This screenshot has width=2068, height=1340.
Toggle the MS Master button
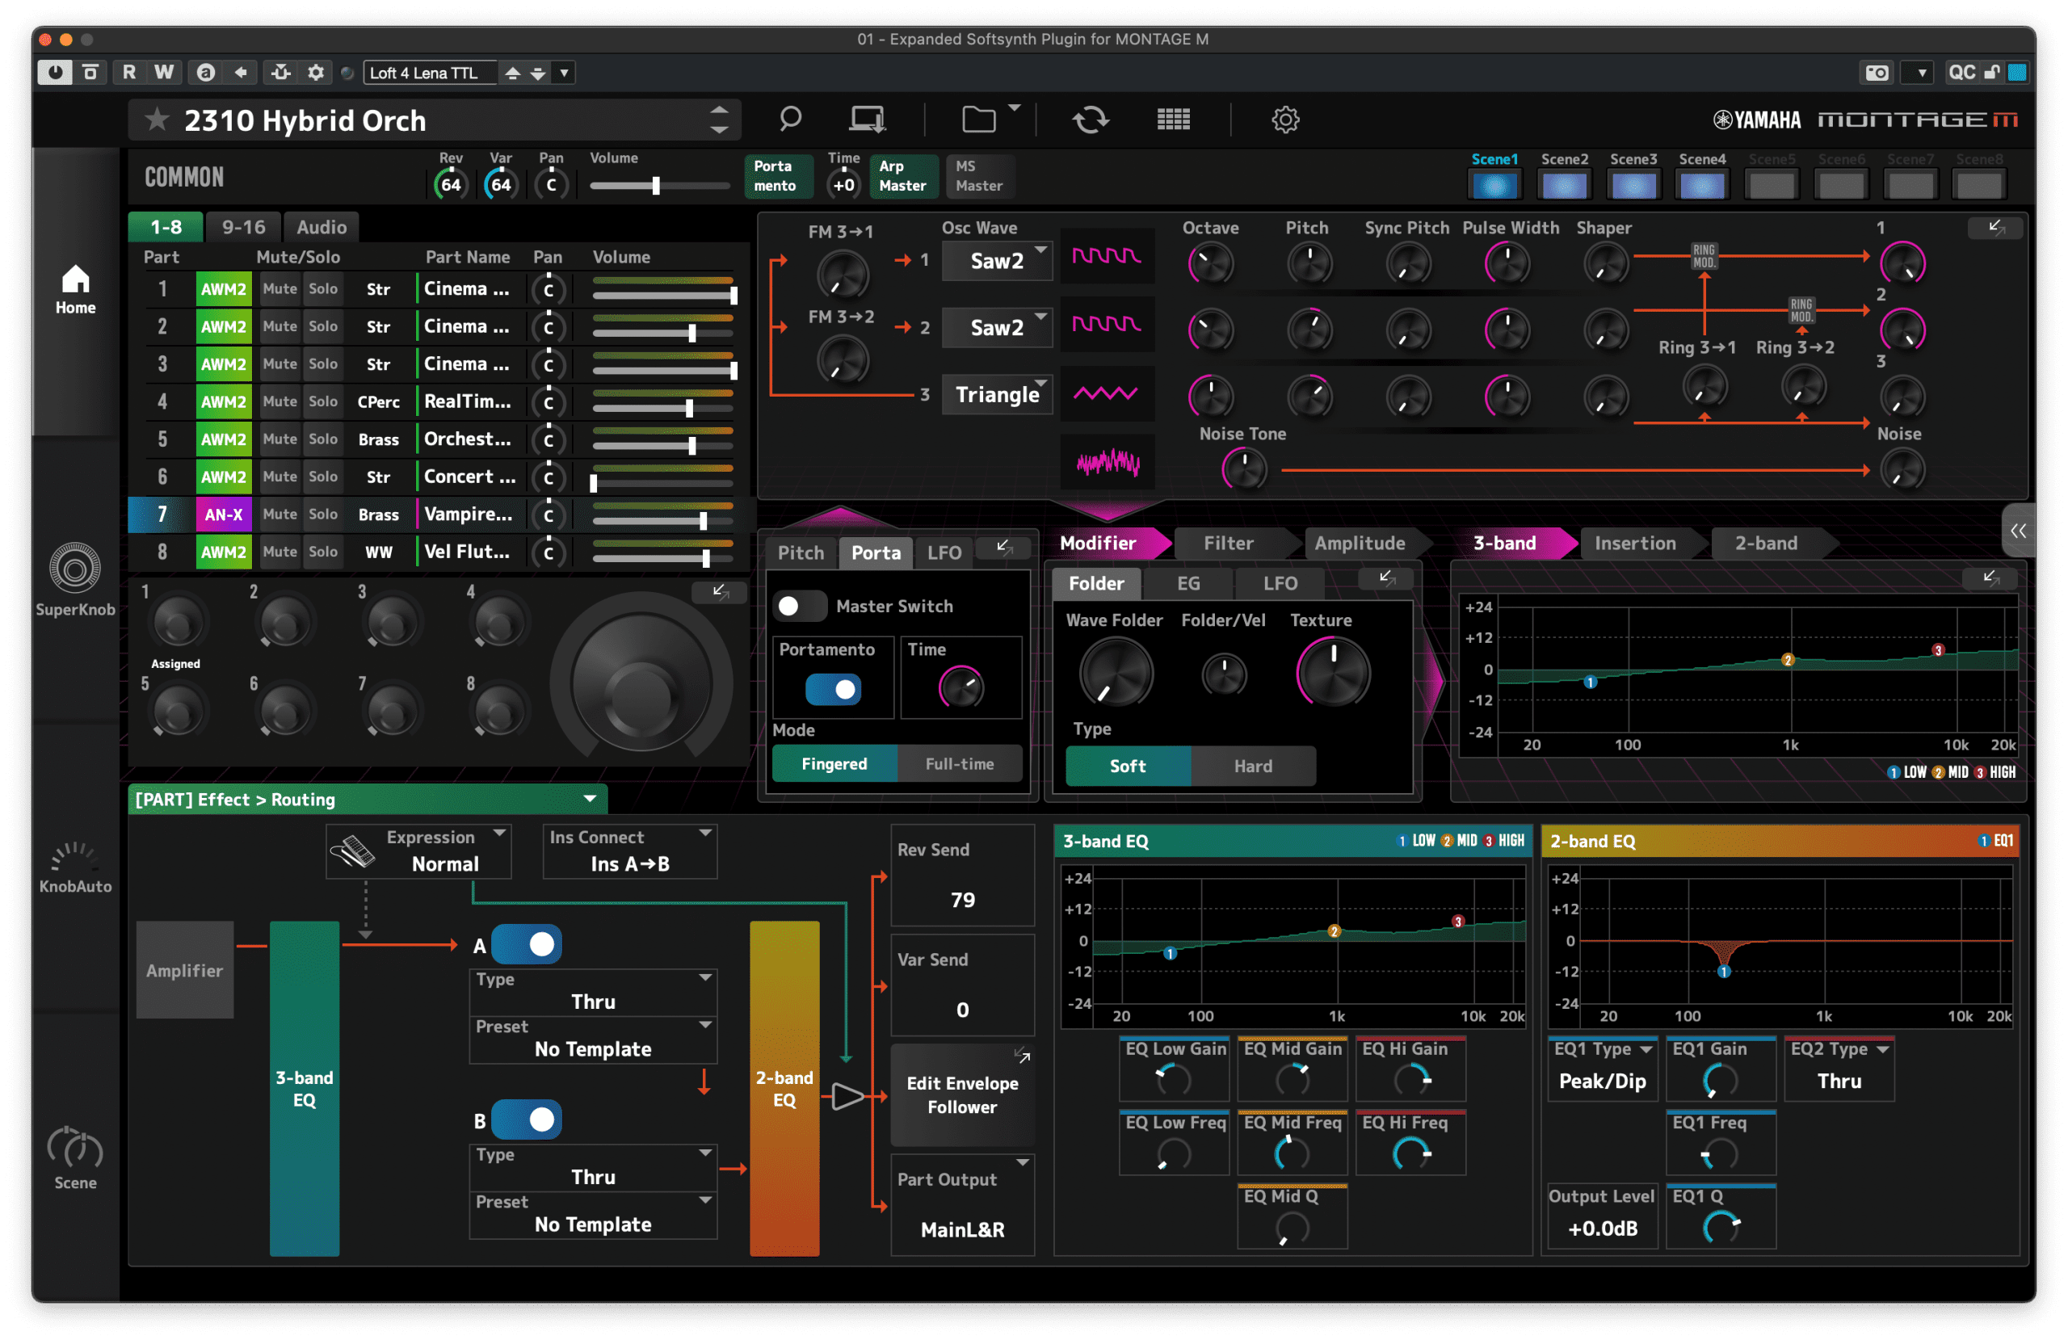tap(980, 176)
